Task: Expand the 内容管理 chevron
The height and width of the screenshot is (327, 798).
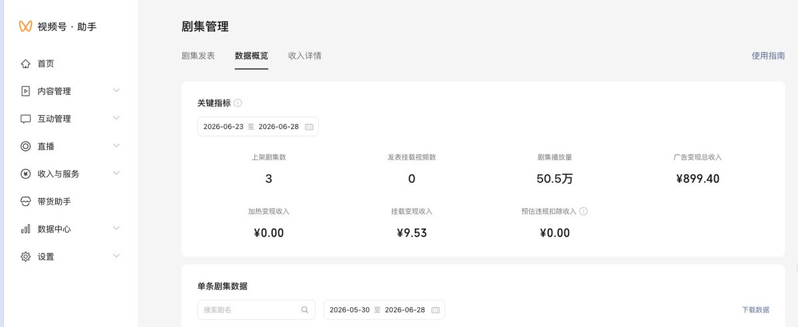Action: coord(116,90)
